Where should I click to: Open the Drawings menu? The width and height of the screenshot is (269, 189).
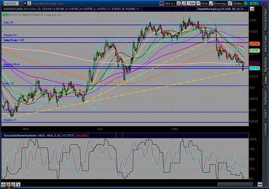point(218,3)
